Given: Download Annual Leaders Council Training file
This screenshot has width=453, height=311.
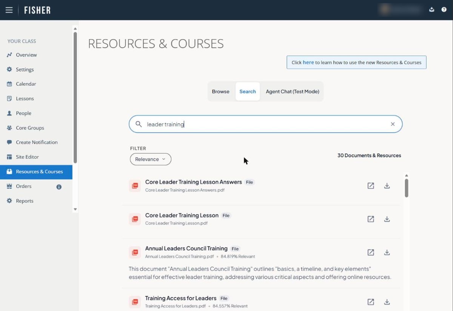Looking at the screenshot, I should 387,253.
